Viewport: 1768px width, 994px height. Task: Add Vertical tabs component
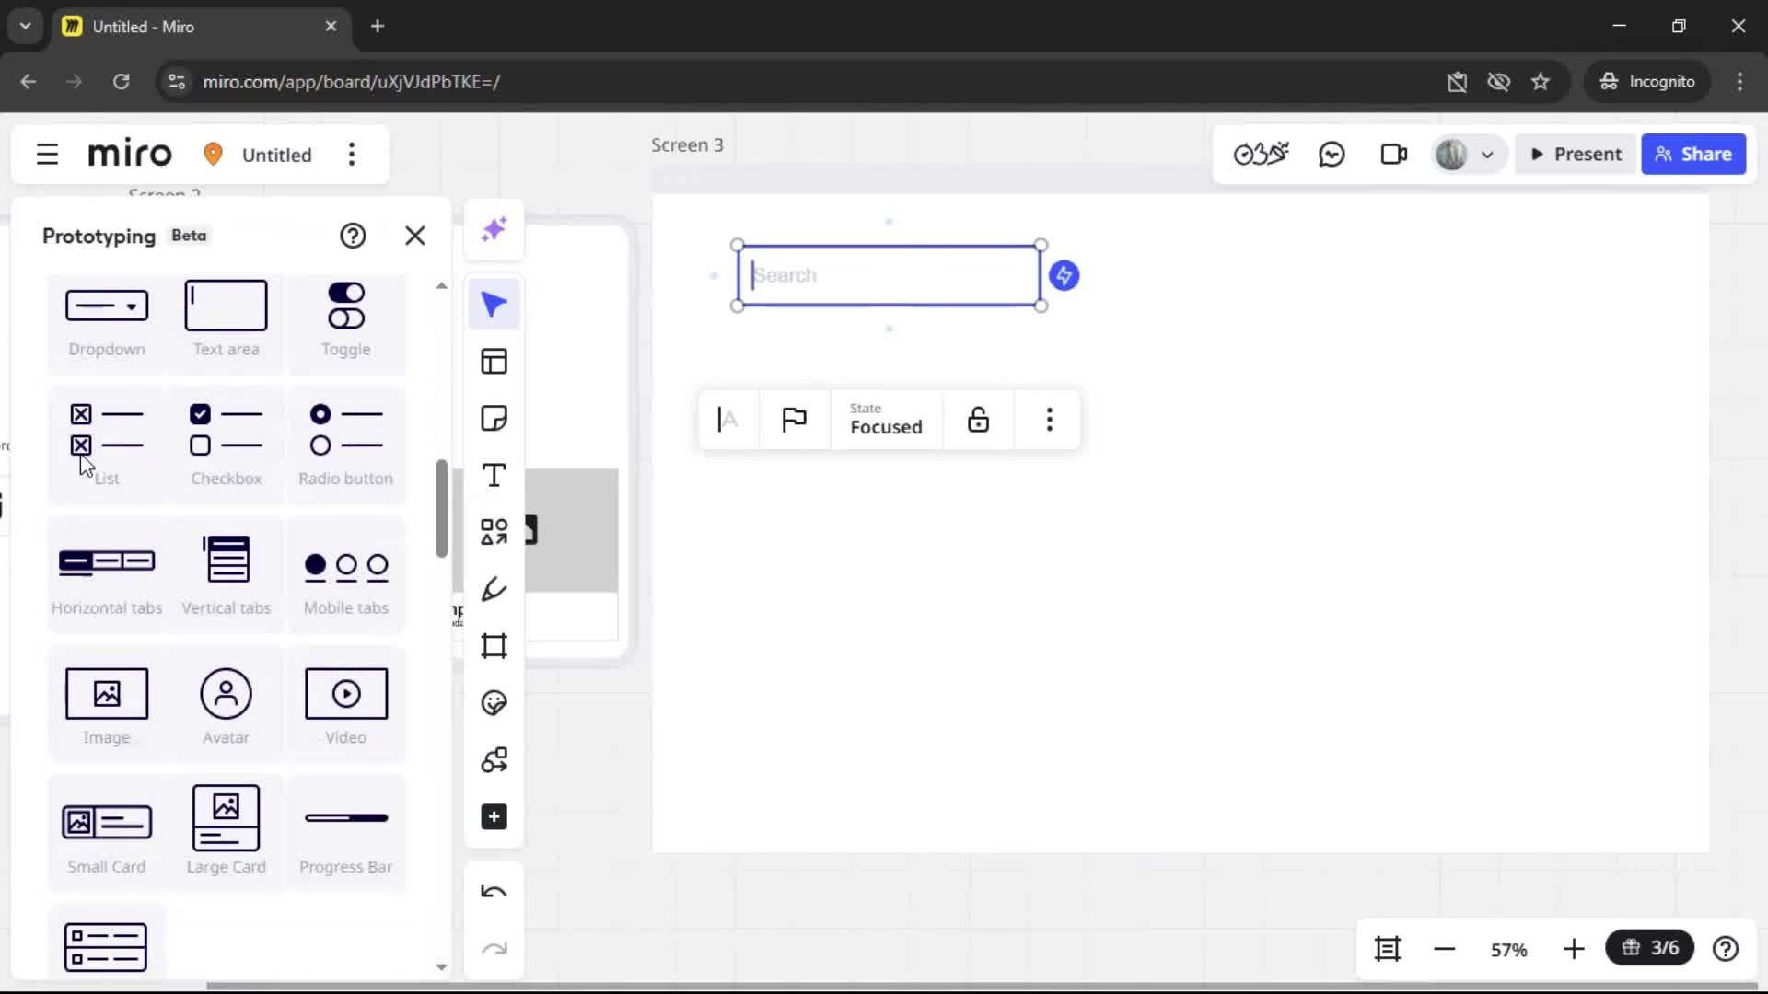coord(227,575)
